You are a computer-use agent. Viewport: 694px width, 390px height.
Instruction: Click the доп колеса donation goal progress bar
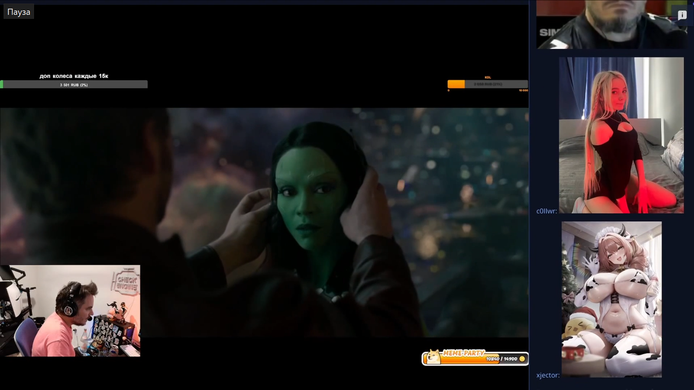pyautogui.click(x=74, y=85)
